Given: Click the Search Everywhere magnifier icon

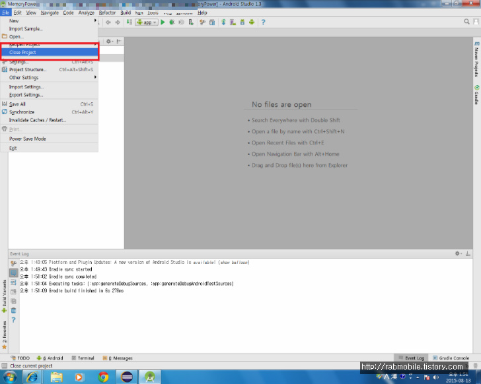Looking at the screenshot, I should 466,22.
